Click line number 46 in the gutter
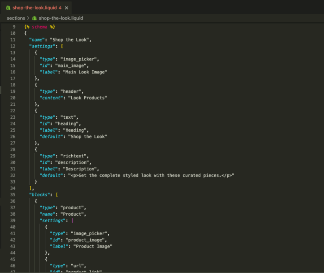Image resolution: width=324 pixels, height=273 pixels. (x=13, y=266)
